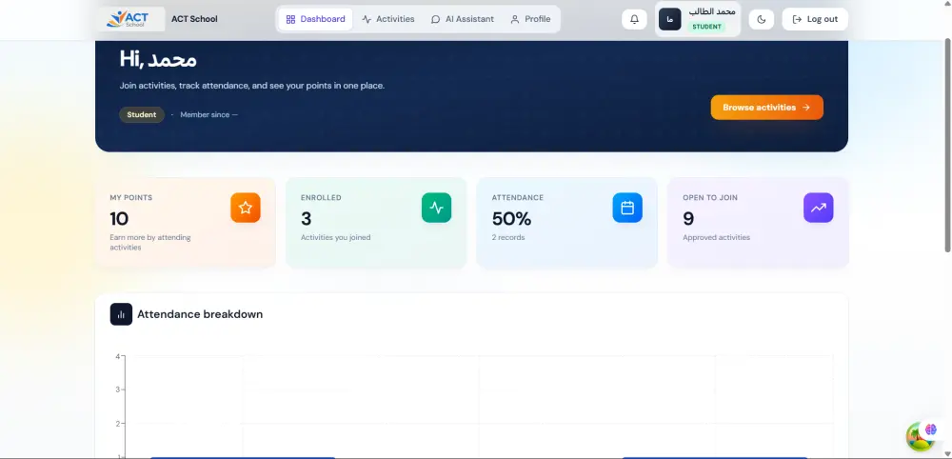Click the purple trending Open to Join icon
The height and width of the screenshot is (459, 952).
pyautogui.click(x=819, y=208)
